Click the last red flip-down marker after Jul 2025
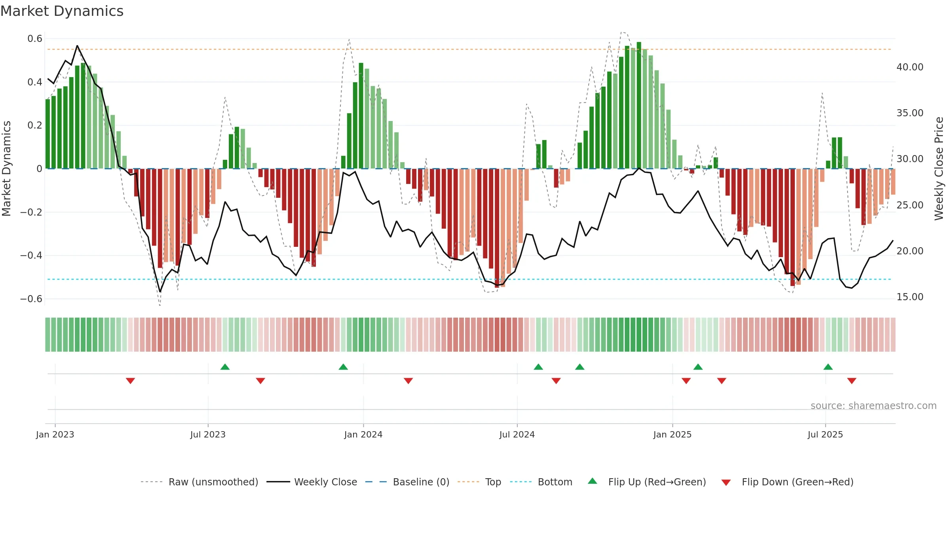 tap(852, 381)
